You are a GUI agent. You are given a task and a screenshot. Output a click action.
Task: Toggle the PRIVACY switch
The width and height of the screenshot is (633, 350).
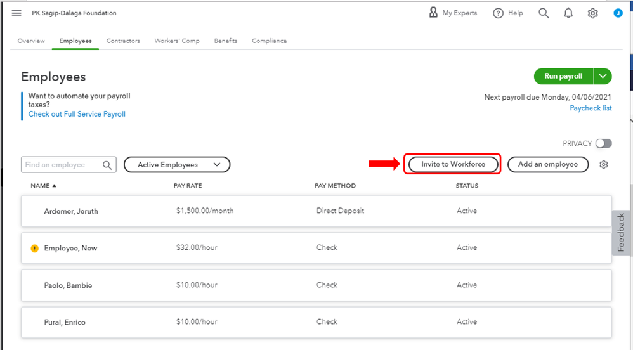click(x=603, y=144)
